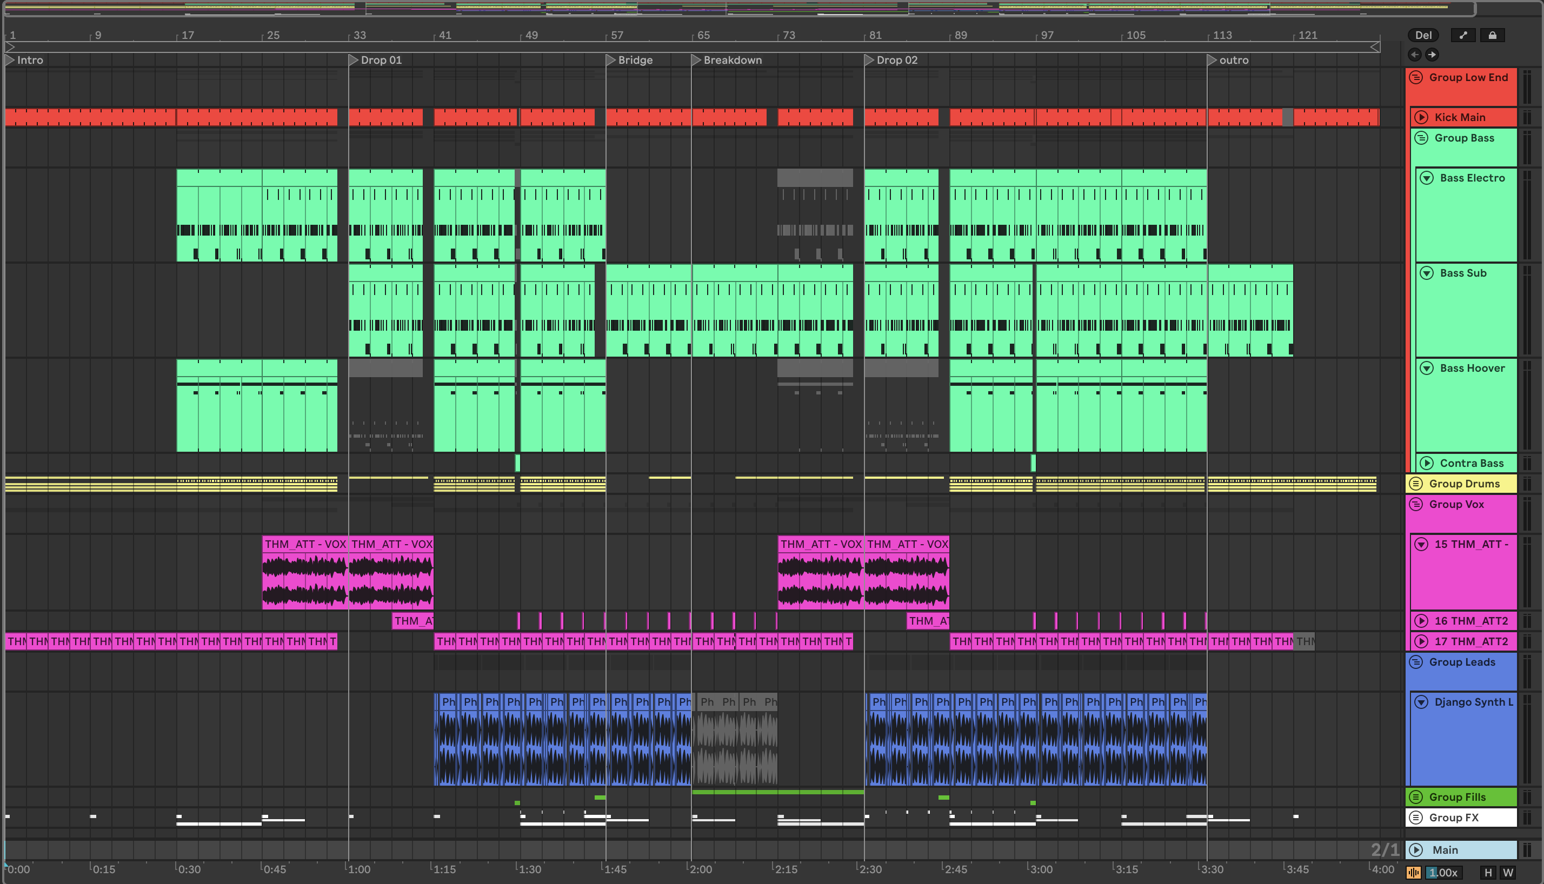
Task: Click the Main track play icon
Action: click(1416, 850)
